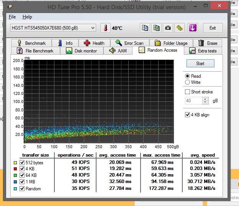Click the purple download arrow icon
The image size is (239, 206).
[193, 28]
